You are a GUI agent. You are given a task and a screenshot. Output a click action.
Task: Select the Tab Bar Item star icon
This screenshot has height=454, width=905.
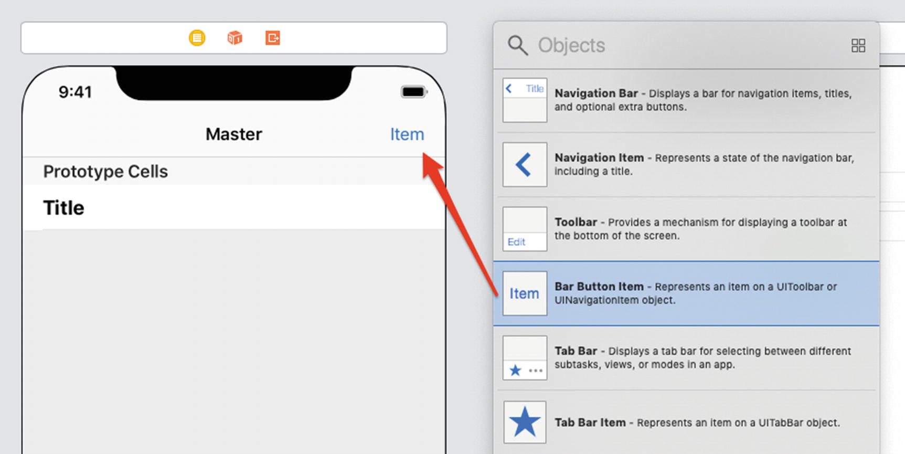(525, 423)
